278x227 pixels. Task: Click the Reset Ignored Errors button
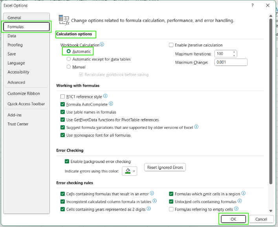click(x=165, y=167)
